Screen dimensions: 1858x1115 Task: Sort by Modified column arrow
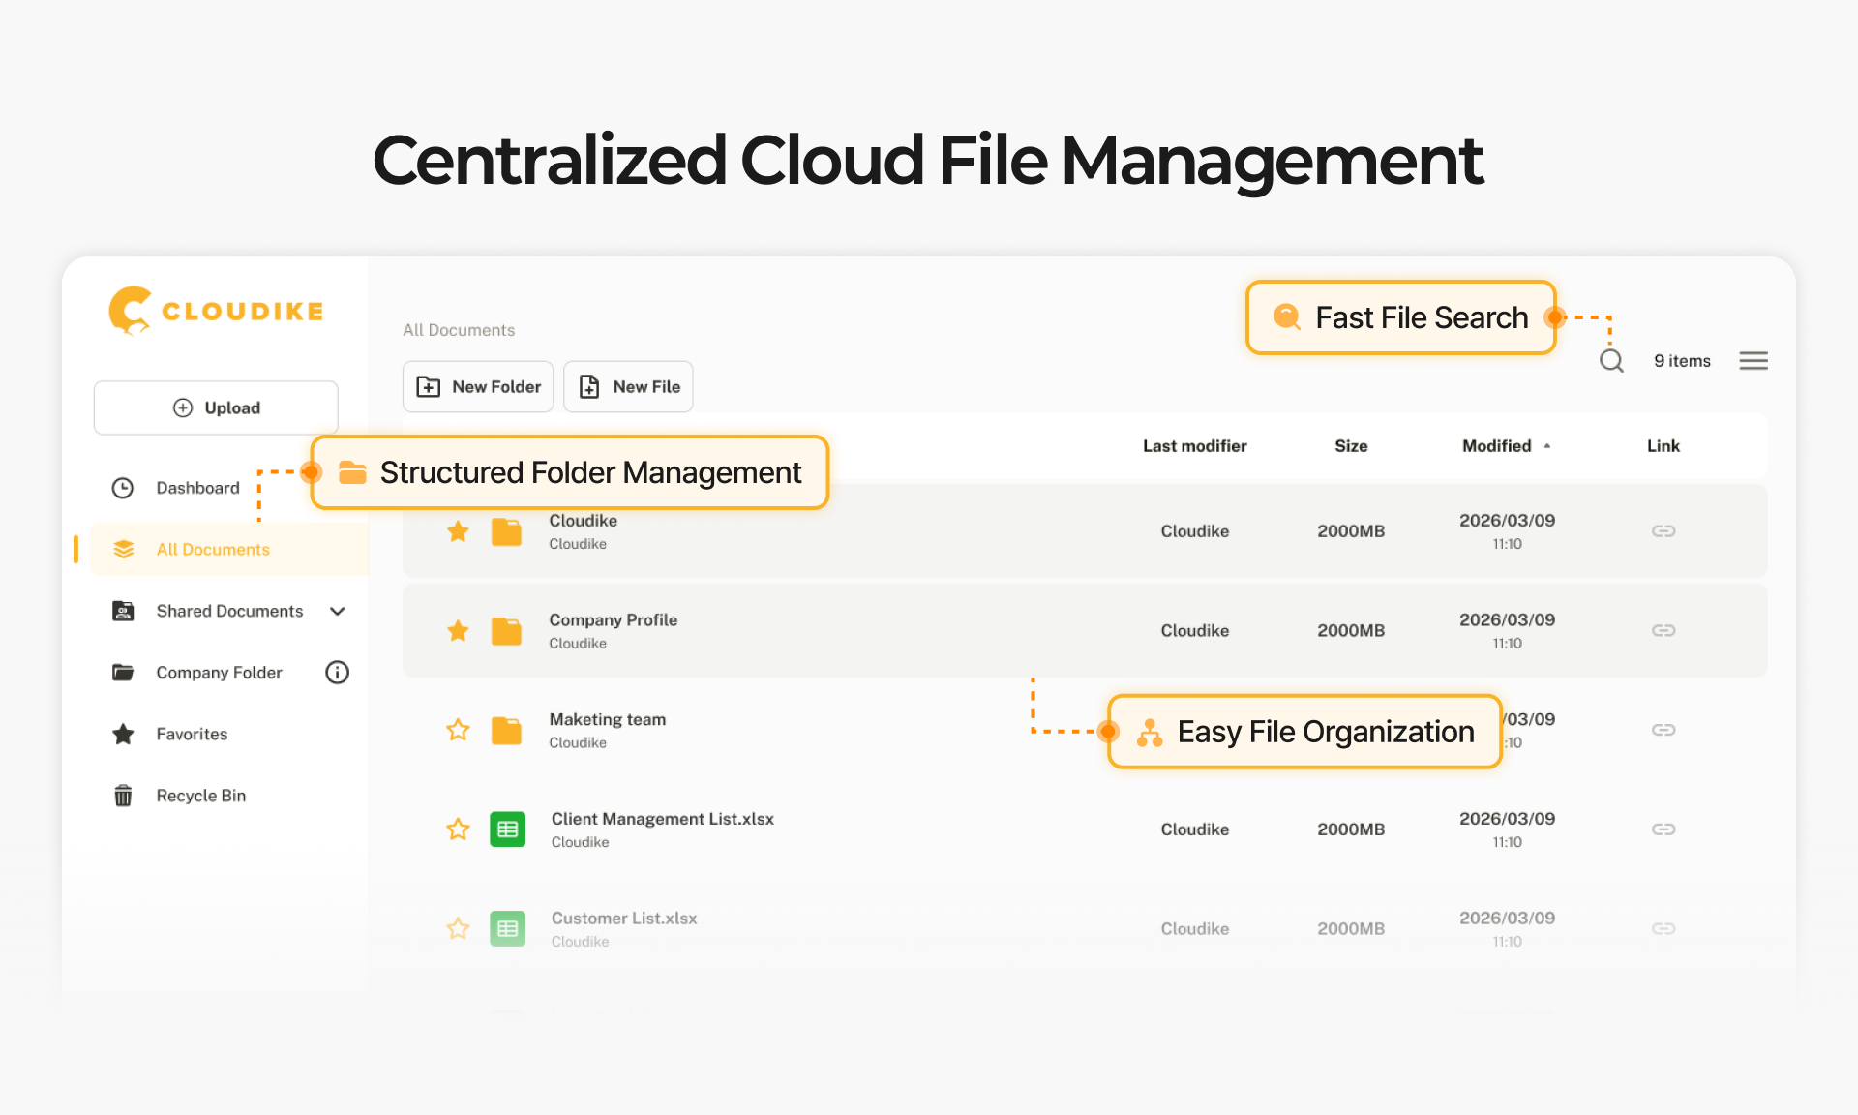click(1547, 446)
